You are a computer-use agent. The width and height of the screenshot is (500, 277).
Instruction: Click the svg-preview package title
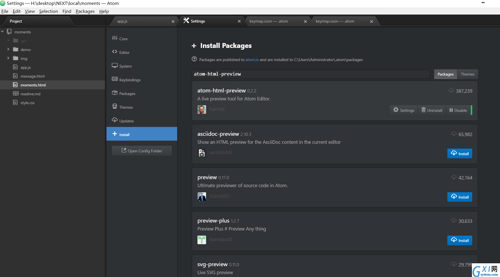pyautogui.click(x=212, y=264)
